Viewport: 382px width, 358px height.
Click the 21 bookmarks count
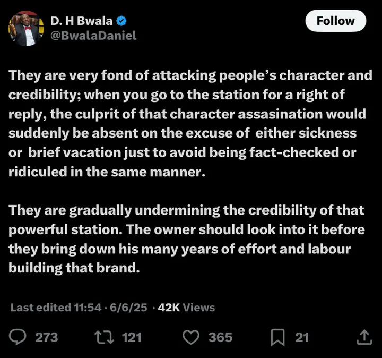pyautogui.click(x=302, y=337)
